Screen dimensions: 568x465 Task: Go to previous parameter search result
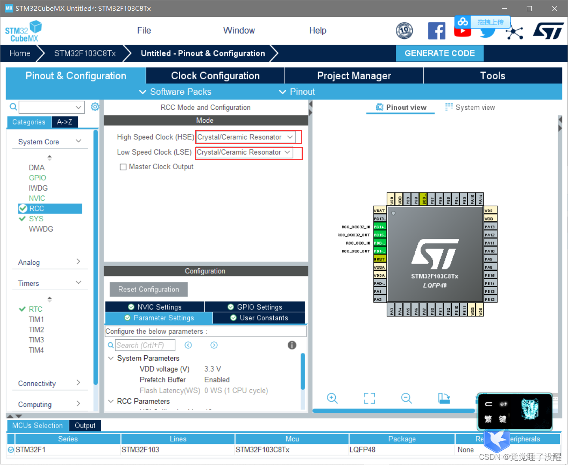(188, 345)
